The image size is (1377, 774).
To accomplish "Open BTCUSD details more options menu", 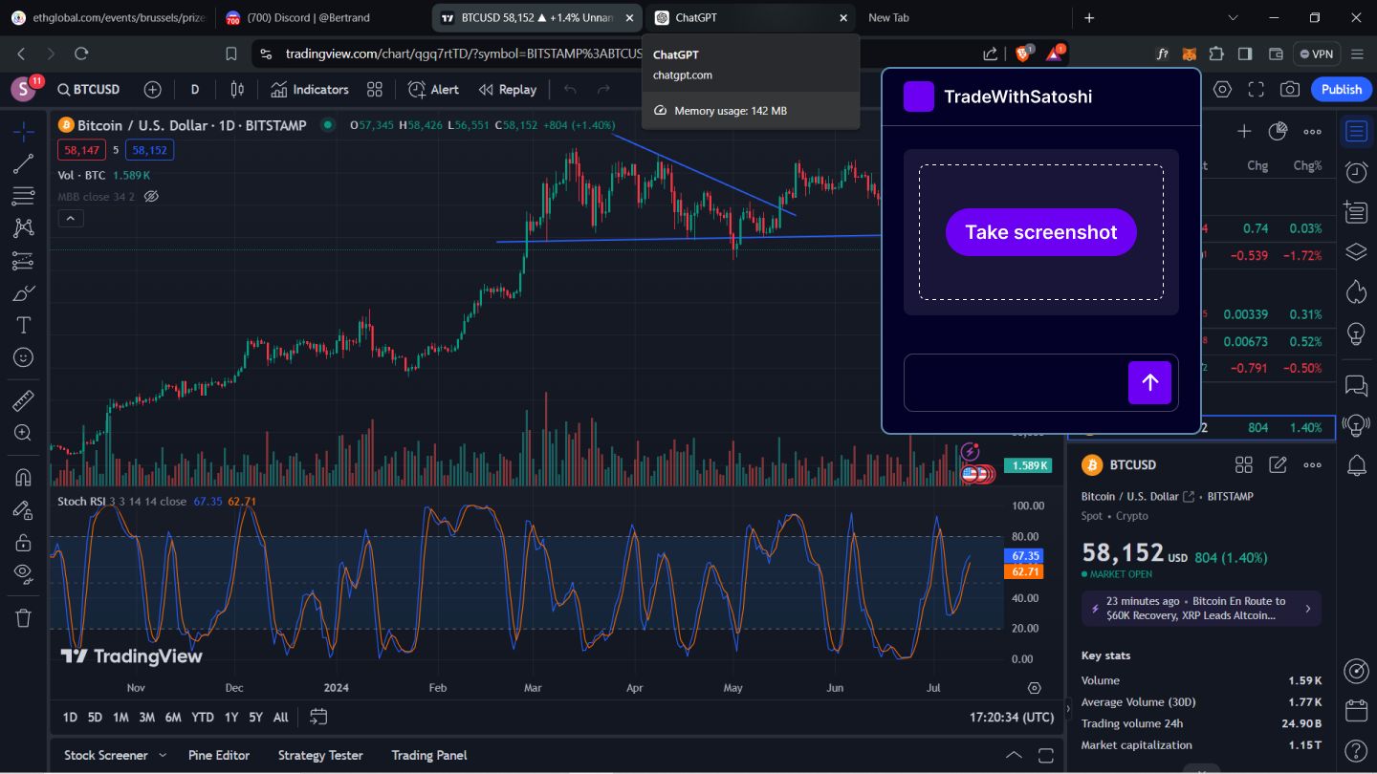I will pos(1312,465).
